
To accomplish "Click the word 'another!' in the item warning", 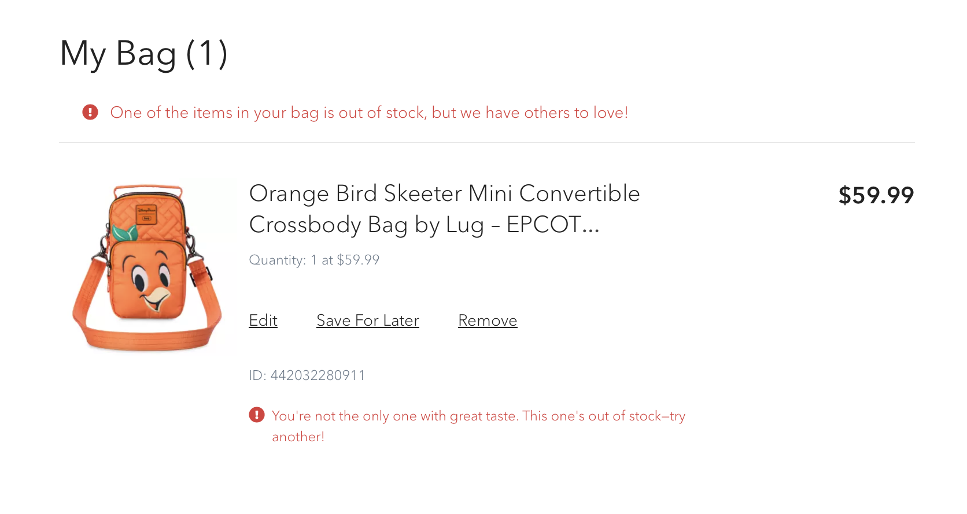I will point(298,437).
